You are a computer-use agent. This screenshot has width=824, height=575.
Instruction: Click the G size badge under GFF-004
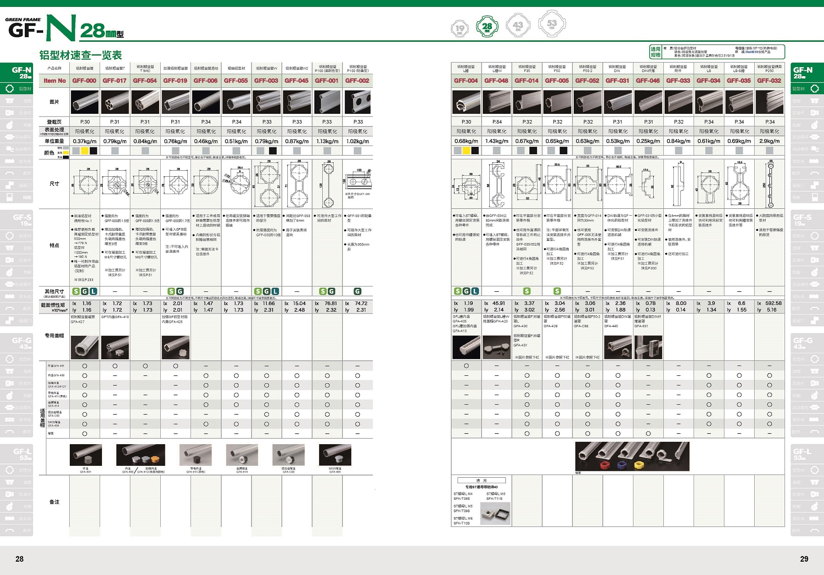pyautogui.click(x=466, y=291)
